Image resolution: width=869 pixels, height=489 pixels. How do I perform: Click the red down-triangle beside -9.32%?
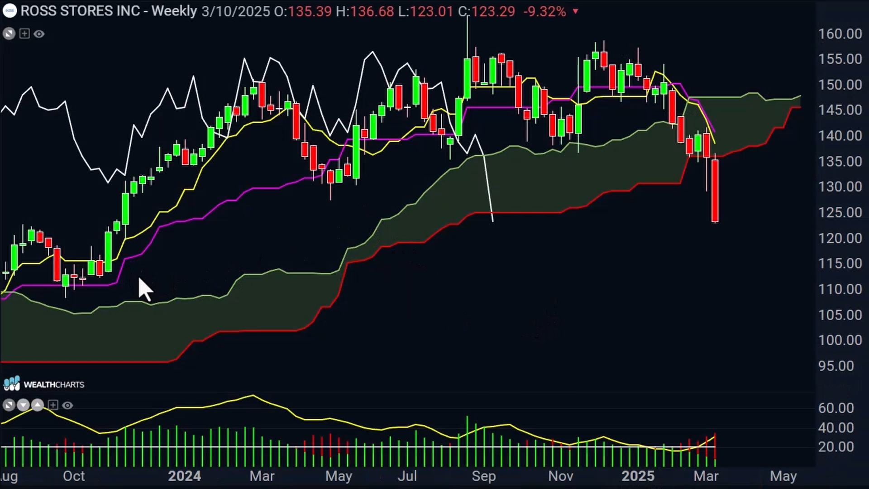coord(575,11)
